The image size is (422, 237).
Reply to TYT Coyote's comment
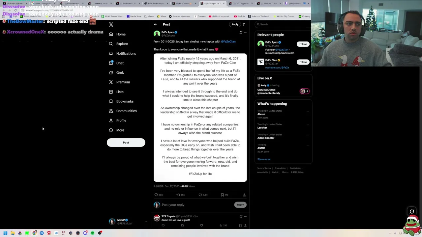[163, 225]
